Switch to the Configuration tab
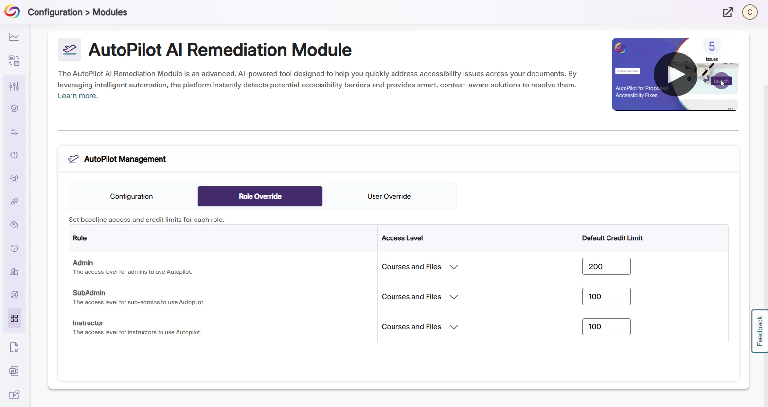The width and height of the screenshot is (768, 407). pyautogui.click(x=131, y=196)
